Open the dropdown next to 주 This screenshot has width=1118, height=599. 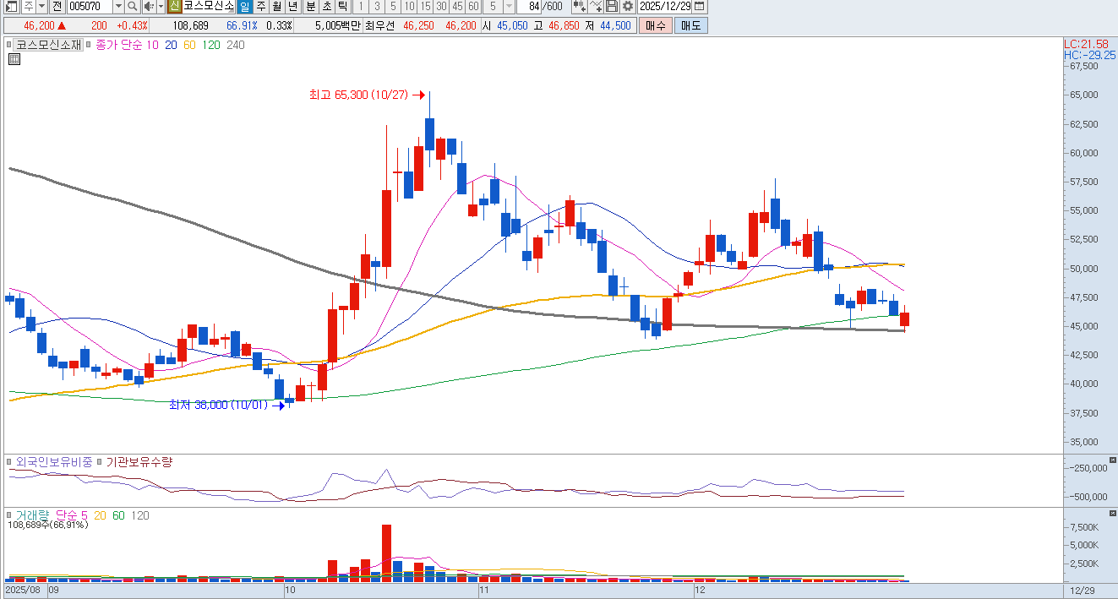[41, 7]
